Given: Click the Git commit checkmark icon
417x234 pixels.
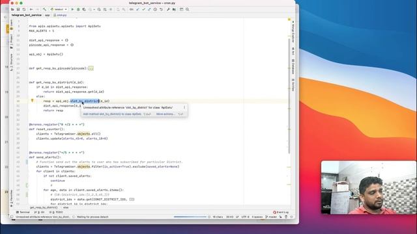Looking at the screenshot, I should coord(143,9).
